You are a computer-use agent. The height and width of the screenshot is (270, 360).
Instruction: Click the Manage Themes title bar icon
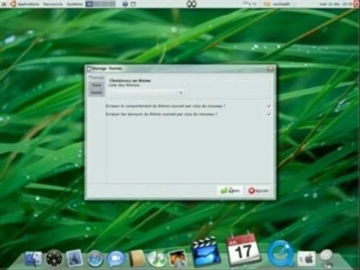89,68
